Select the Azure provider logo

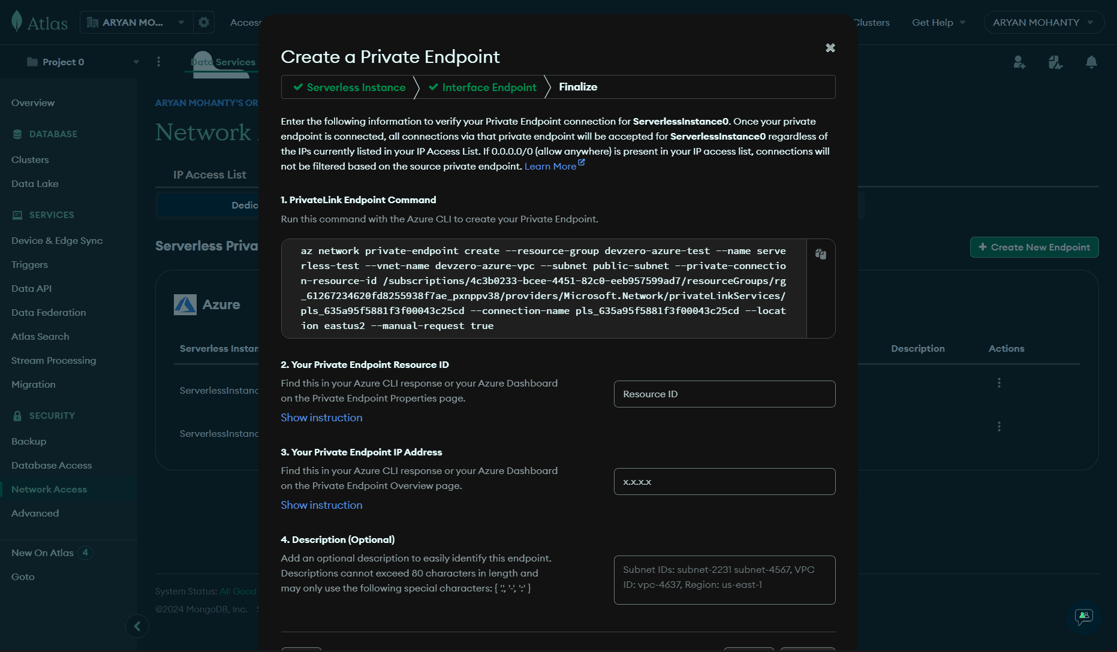point(185,304)
